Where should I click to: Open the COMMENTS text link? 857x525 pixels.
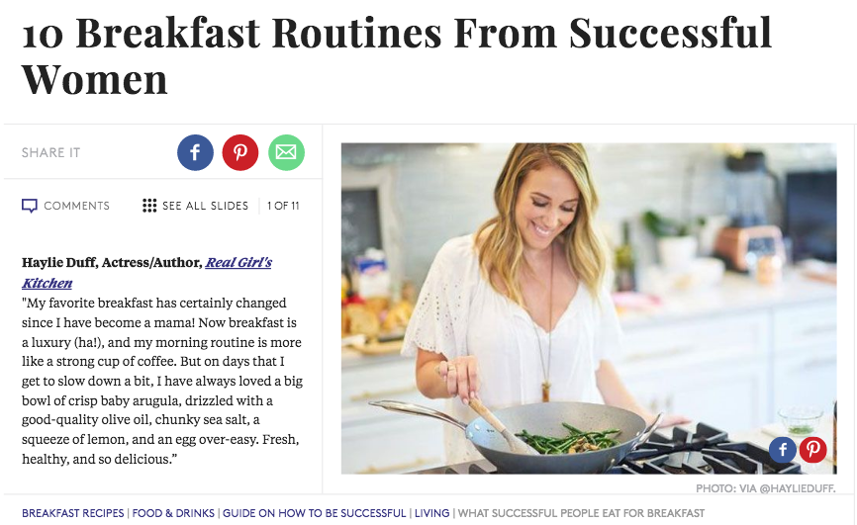click(76, 206)
